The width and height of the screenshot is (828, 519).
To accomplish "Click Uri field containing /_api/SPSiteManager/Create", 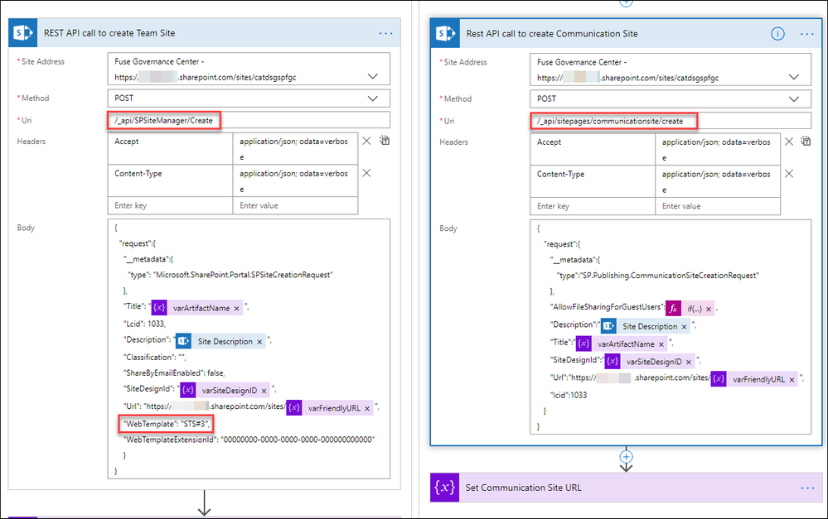I will (x=249, y=120).
